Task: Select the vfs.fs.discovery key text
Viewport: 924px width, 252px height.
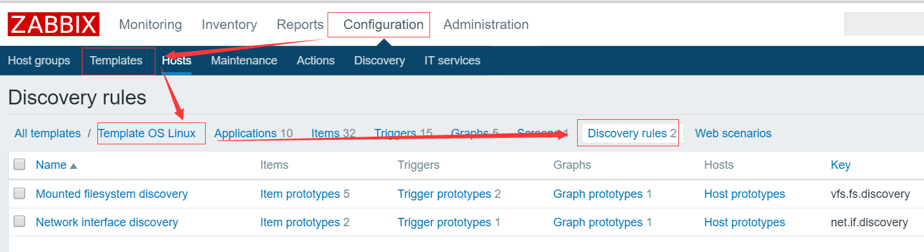Action: tap(870, 194)
